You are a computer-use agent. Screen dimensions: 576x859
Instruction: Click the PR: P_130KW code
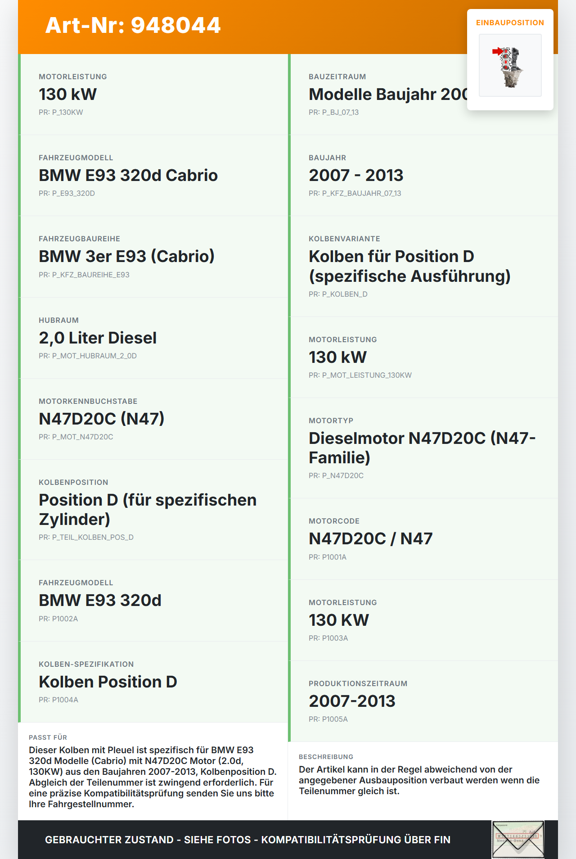[61, 113]
